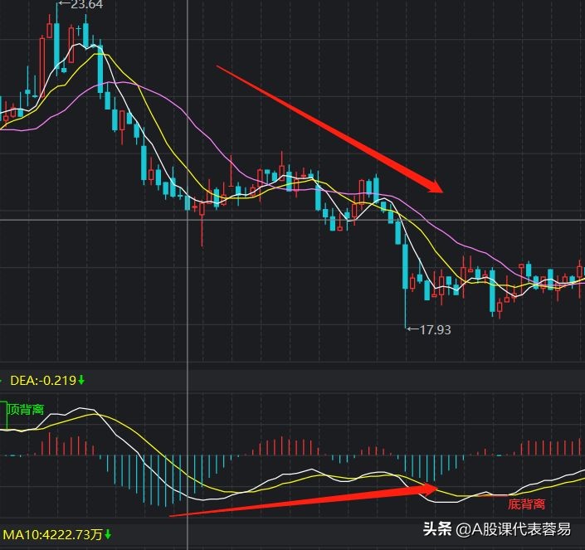Click the green arrow beside the MA10 value
The width and height of the screenshot is (585, 550).
click(x=108, y=535)
